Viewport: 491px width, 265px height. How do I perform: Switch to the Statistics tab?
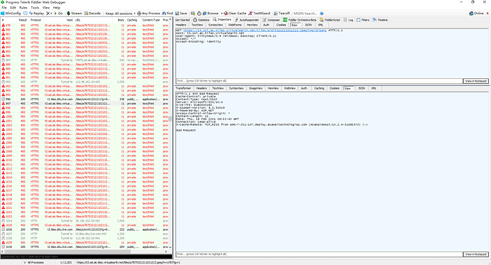201,20
